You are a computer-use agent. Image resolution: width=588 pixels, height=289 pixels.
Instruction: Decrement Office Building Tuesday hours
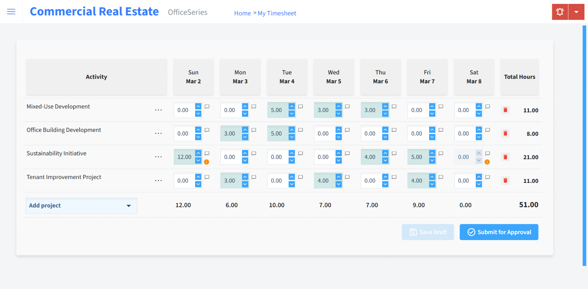(x=291, y=136)
